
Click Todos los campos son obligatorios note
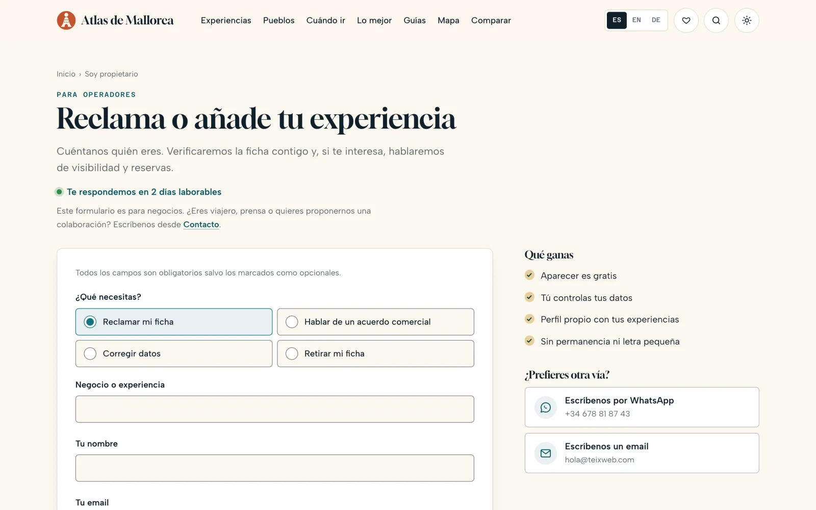click(x=208, y=273)
